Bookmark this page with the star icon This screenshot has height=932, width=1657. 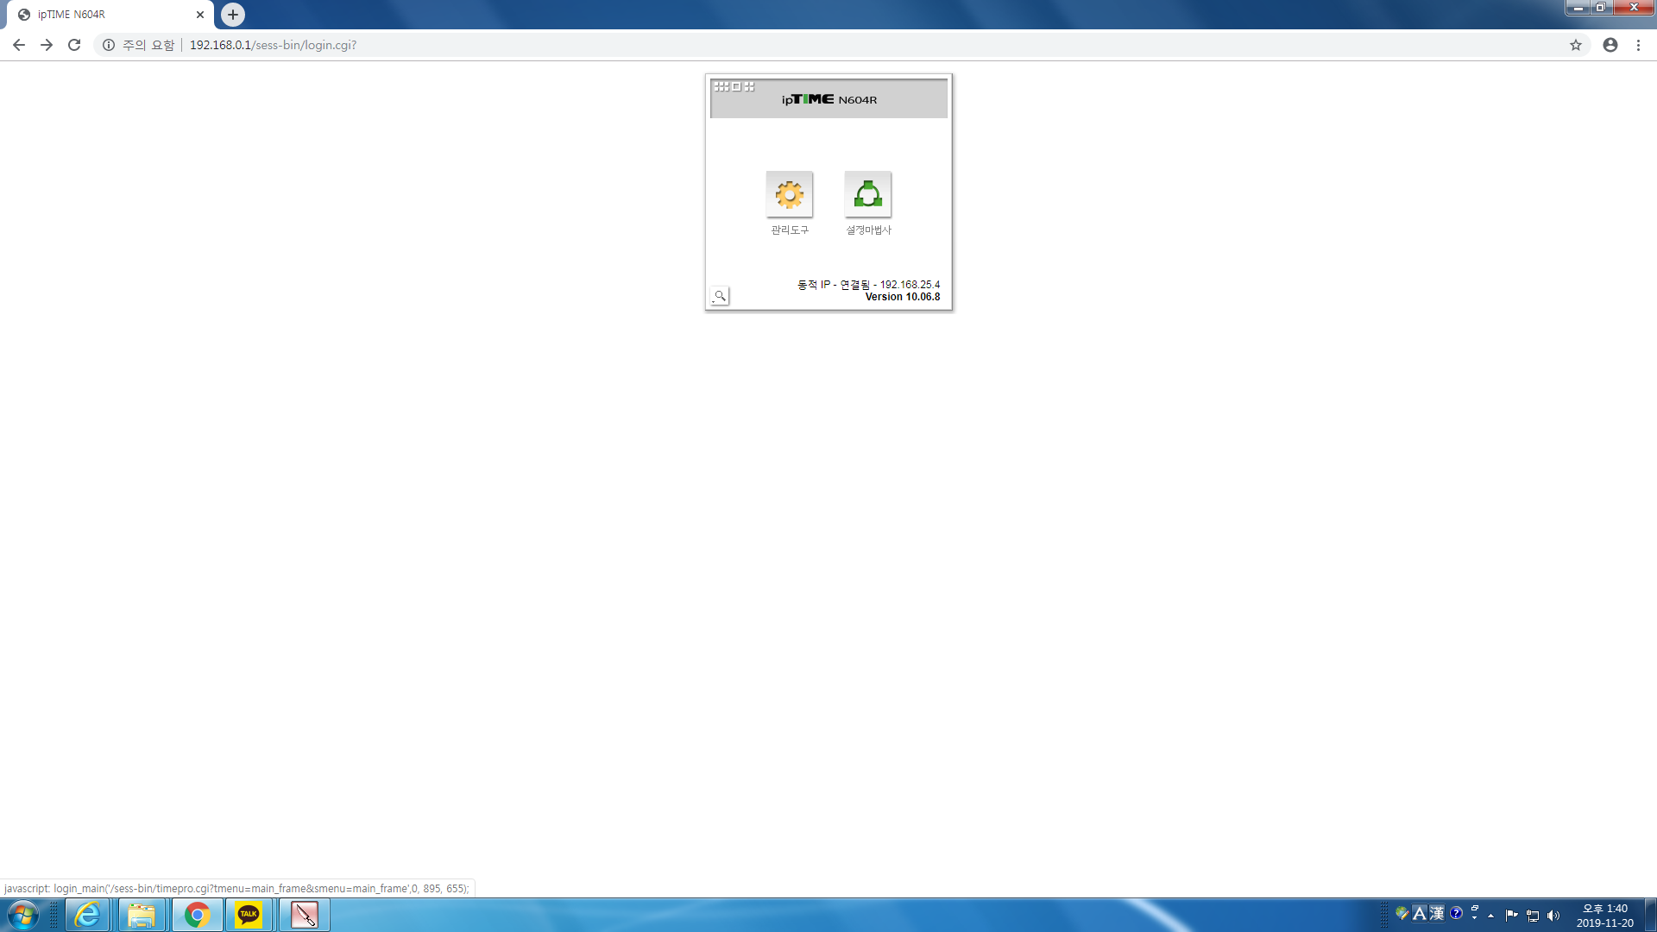click(x=1576, y=45)
